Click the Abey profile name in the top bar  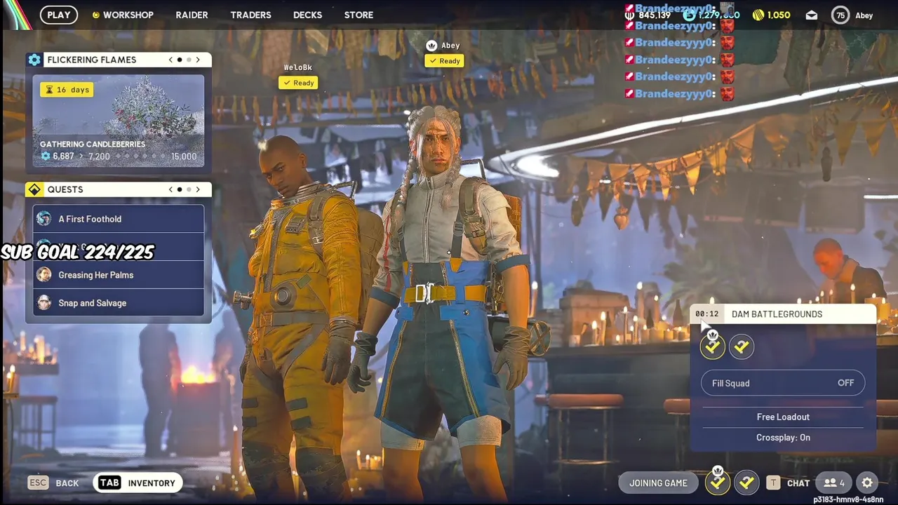864,15
